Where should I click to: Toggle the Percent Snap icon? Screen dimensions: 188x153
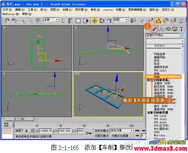coord(166,21)
